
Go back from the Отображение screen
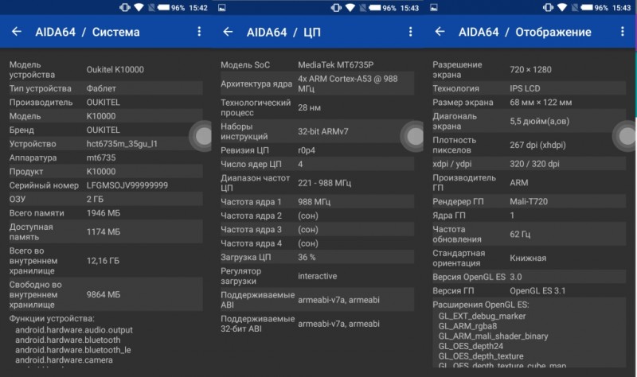coord(440,32)
